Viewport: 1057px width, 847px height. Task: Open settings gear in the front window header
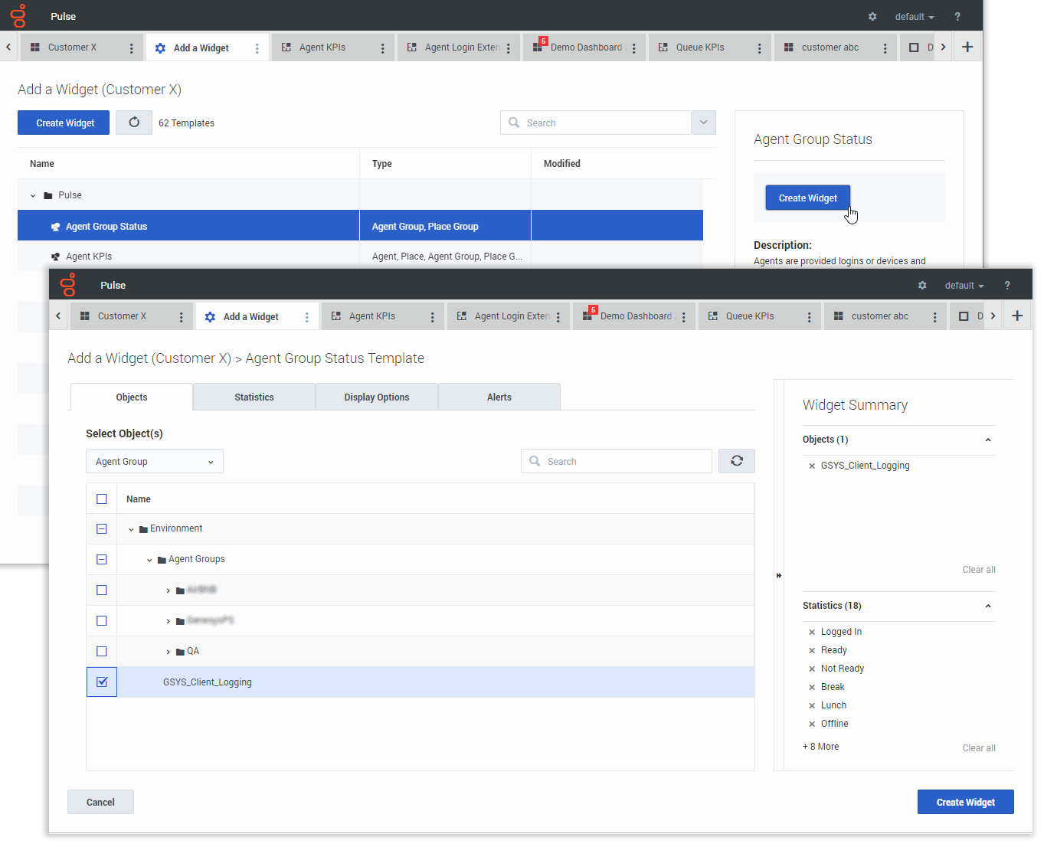click(x=922, y=285)
